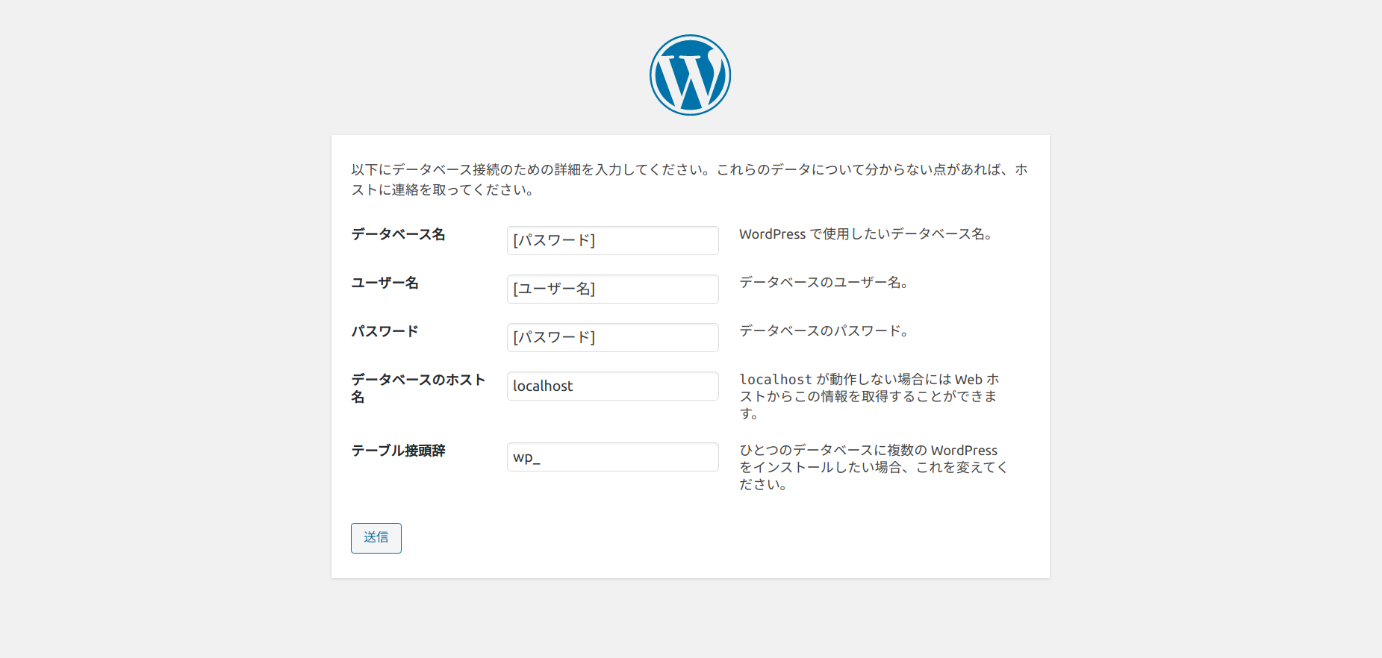The image size is (1382, 658).
Task: Click the WordPress text in the database name description
Action: pyautogui.click(x=772, y=234)
